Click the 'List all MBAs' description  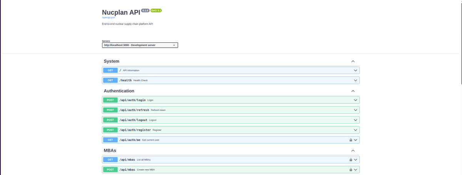tap(144, 160)
